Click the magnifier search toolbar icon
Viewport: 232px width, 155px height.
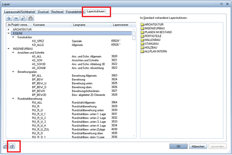click(23, 18)
